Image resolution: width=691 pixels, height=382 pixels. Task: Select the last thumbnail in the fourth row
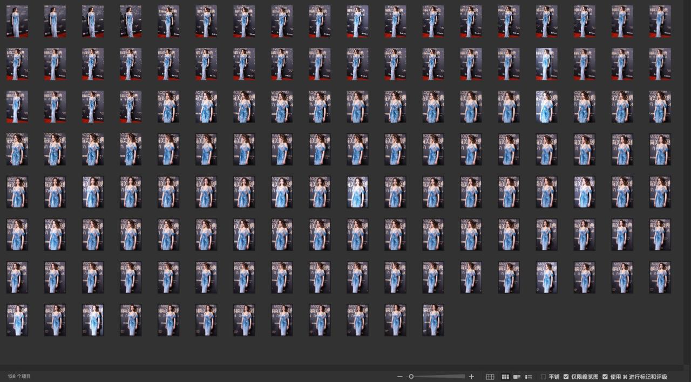click(x=660, y=149)
